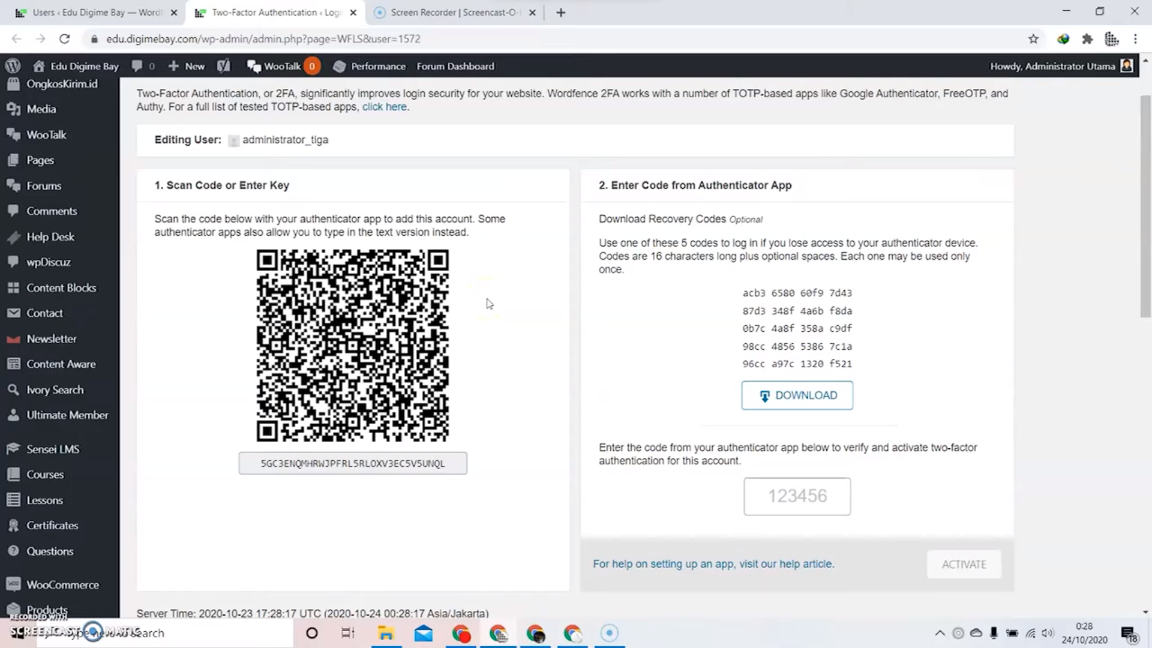Open File Explorer from taskbar
Screen dimensions: 1152x648
click(x=386, y=633)
